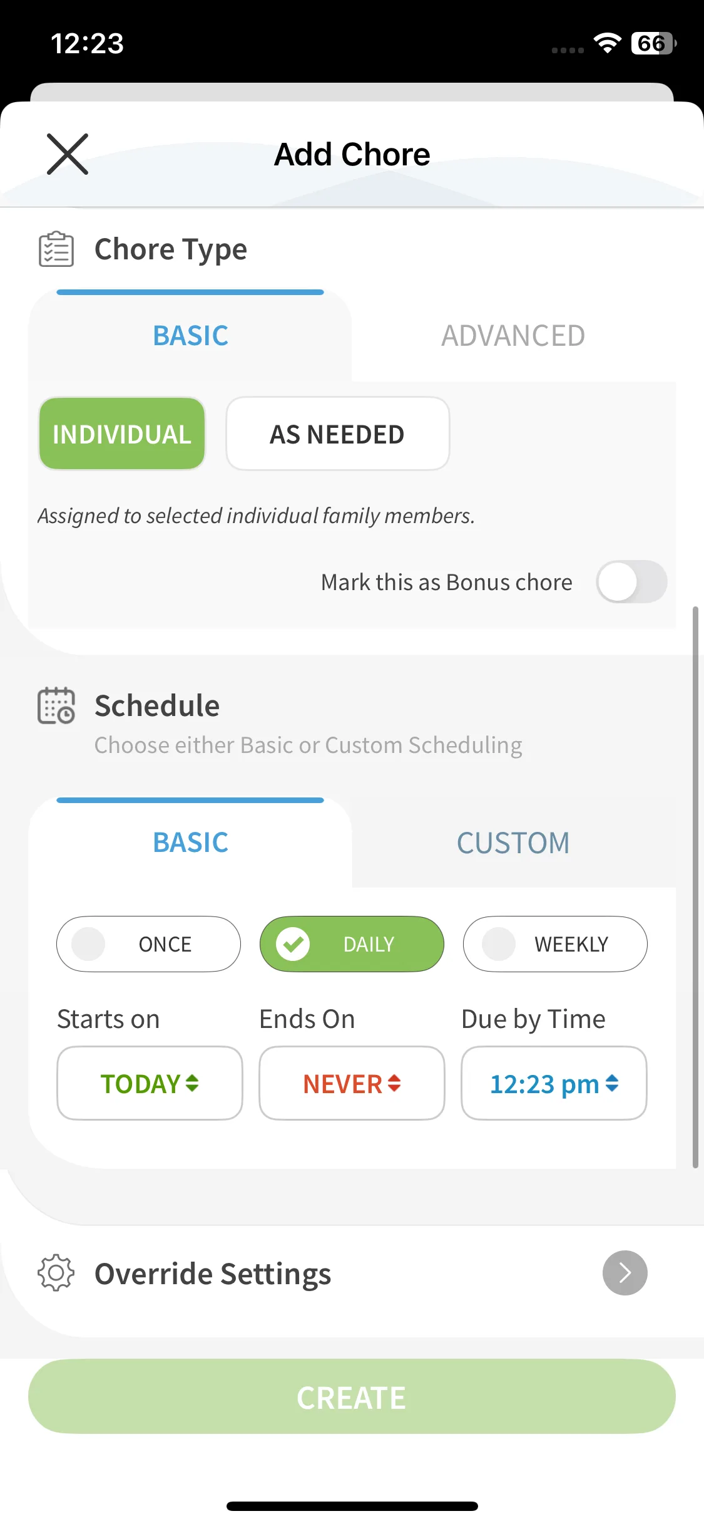704x1526 pixels.
Task: Tap the battery indicator icon
Action: pos(653,43)
